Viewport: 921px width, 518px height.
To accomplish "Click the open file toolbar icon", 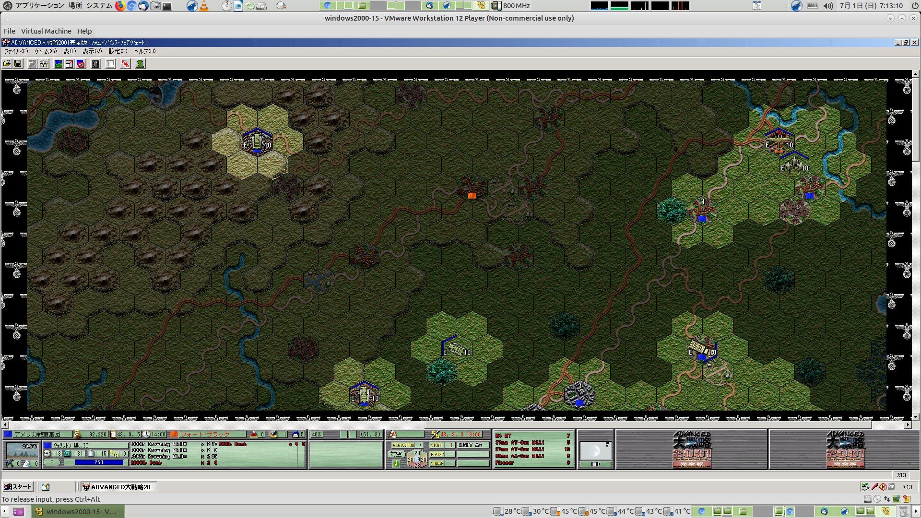I will (7, 64).
